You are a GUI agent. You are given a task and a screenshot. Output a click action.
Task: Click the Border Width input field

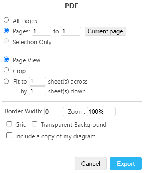54,112
